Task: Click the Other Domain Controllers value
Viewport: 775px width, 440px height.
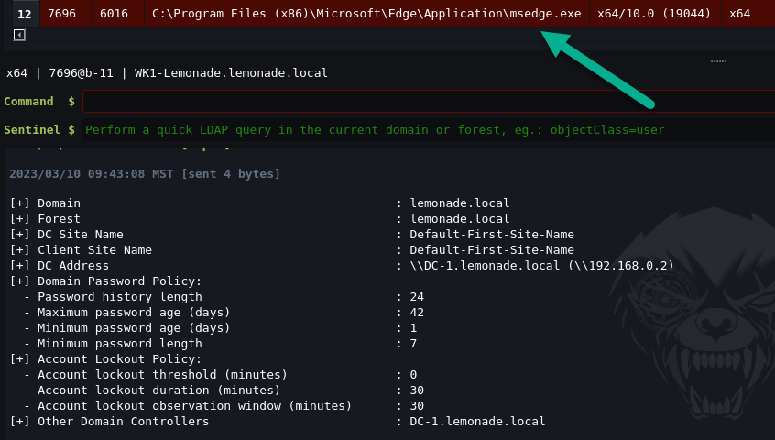Action: (x=477, y=422)
